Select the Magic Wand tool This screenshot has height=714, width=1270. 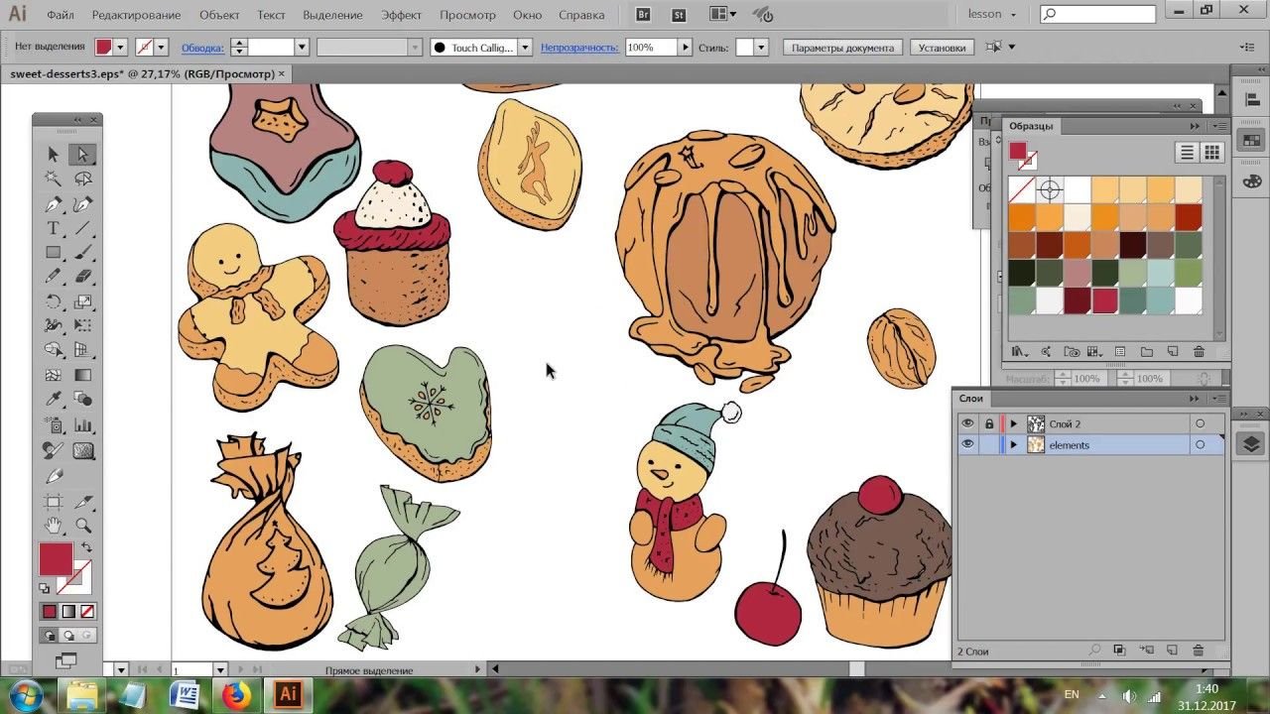[x=54, y=178]
